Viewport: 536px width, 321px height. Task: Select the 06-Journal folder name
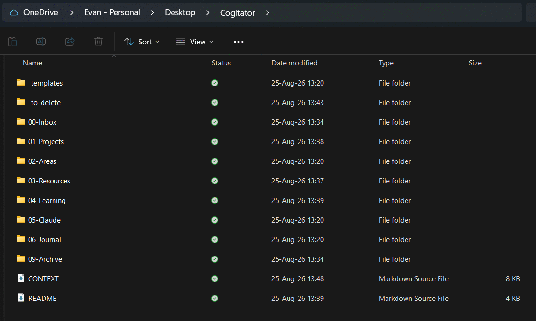pyautogui.click(x=44, y=240)
